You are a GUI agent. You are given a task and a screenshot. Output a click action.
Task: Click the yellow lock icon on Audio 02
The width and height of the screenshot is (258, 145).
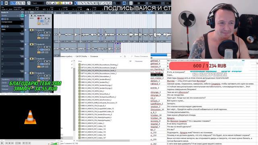(39, 38)
